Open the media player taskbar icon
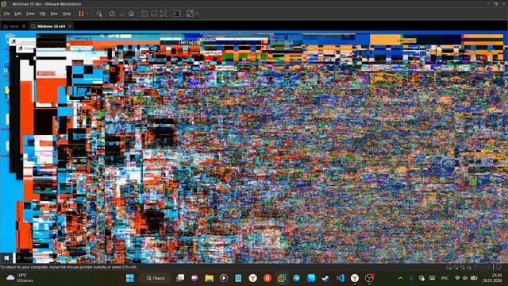This screenshot has width=508, height=286. 224,278
